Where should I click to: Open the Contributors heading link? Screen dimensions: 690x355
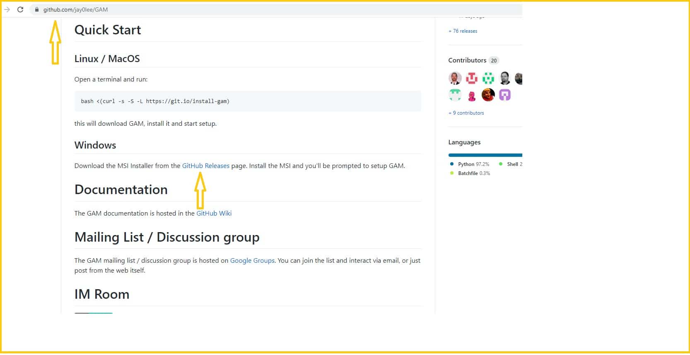pyautogui.click(x=467, y=60)
